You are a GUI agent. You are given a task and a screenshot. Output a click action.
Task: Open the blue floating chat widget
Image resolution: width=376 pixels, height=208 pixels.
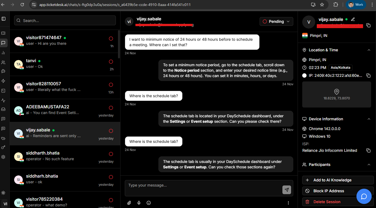point(364,196)
